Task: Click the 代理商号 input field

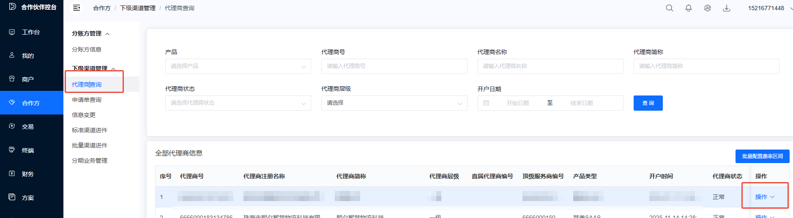Action: coord(394,66)
